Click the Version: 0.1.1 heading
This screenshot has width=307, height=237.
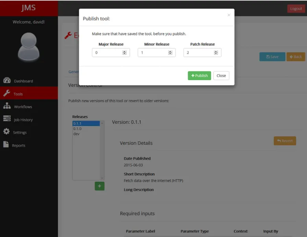point(126,122)
